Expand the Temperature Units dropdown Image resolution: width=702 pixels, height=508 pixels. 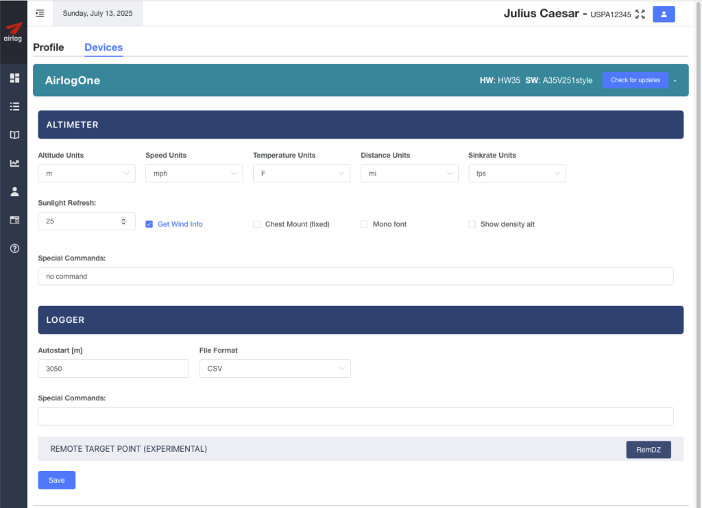(x=301, y=173)
